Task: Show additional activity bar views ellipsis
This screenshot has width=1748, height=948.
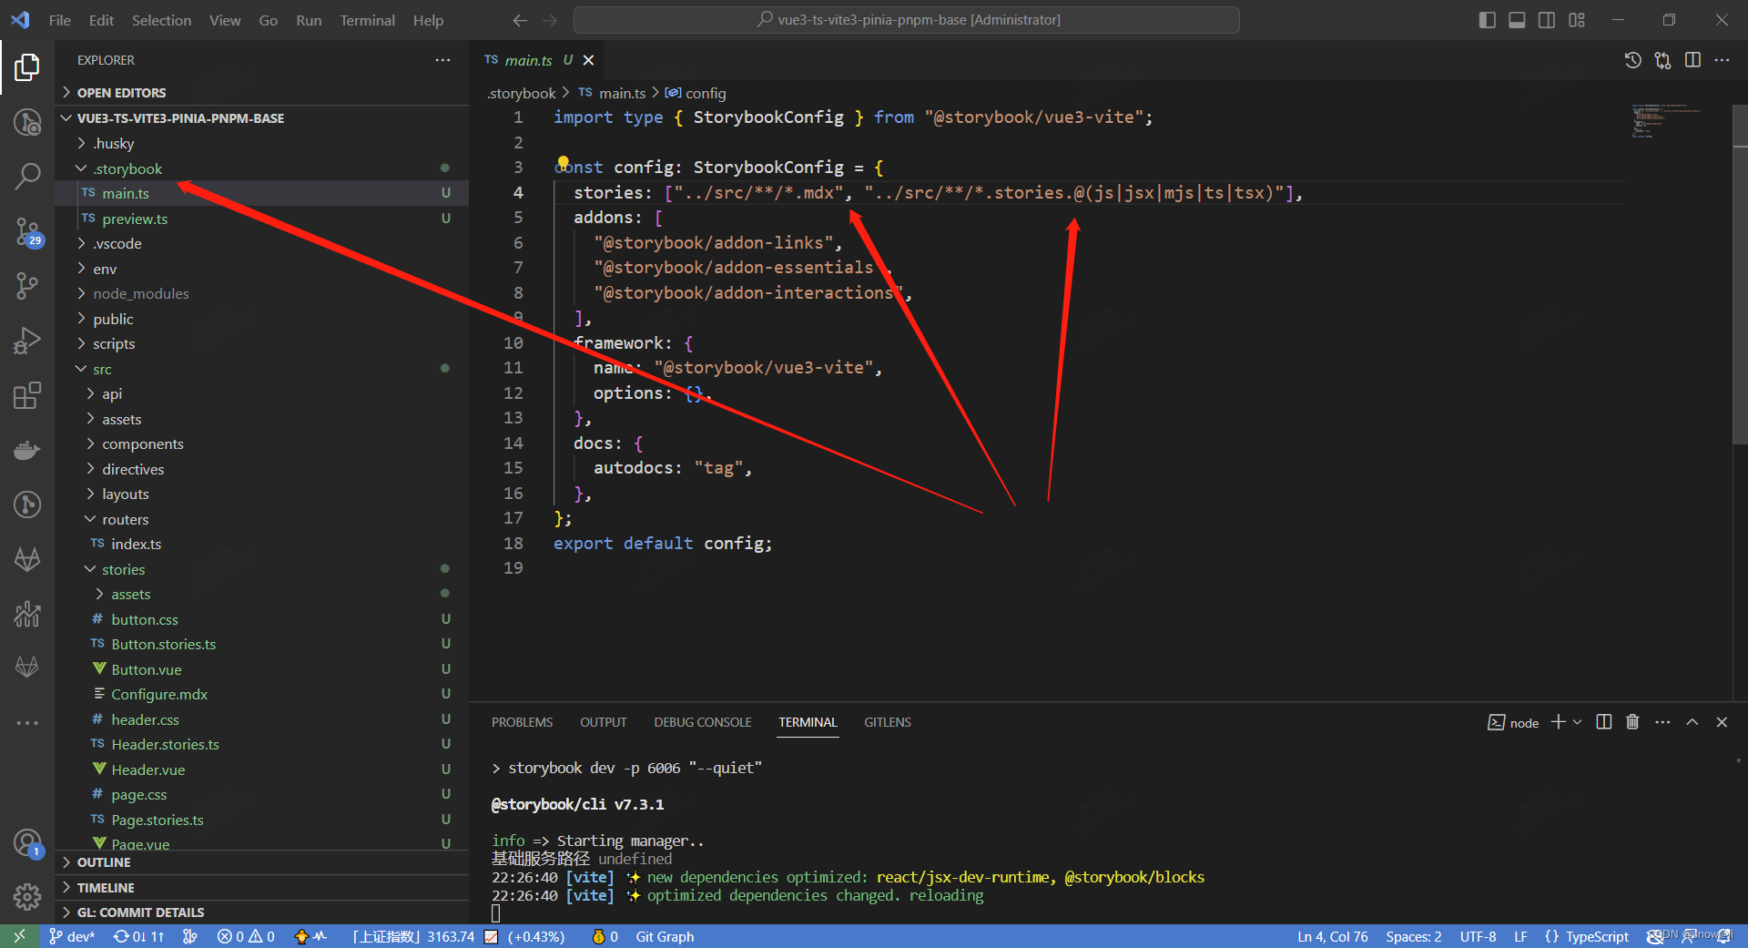Action: click(x=27, y=723)
